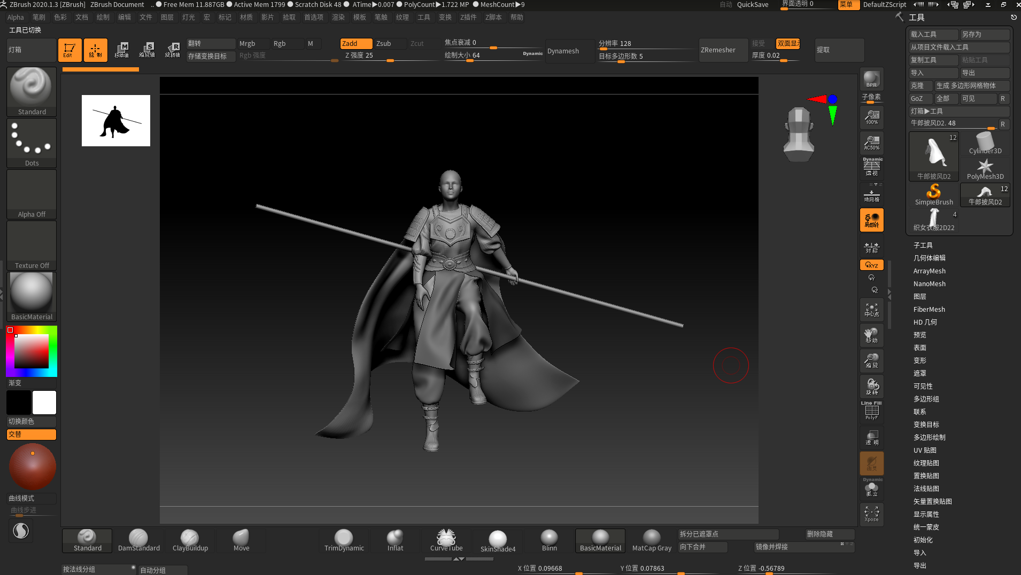The width and height of the screenshot is (1021, 575).
Task: Select the Move gizmo (移动轴) icon
Action: click(122, 50)
